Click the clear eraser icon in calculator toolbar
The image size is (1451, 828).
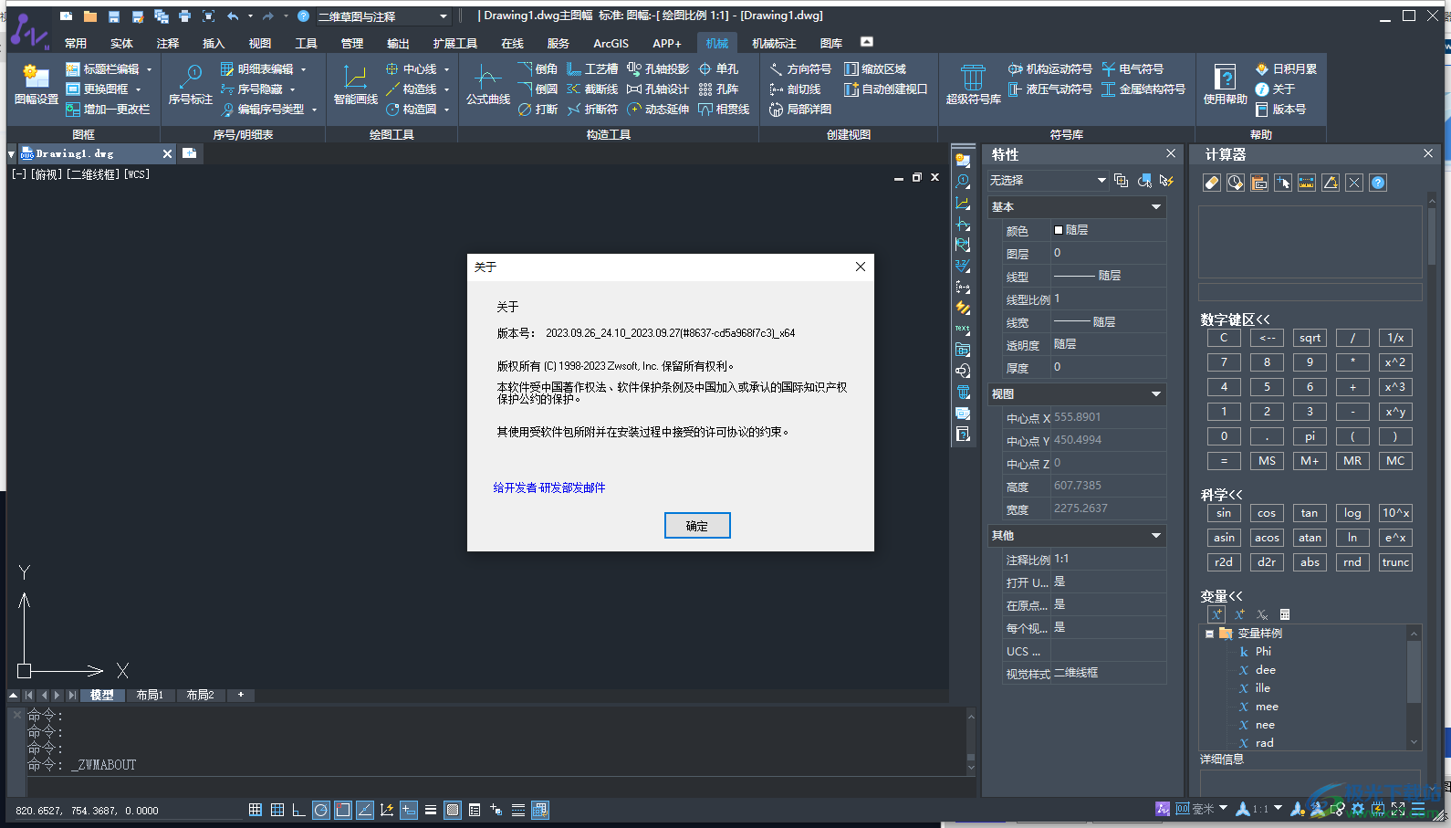click(1212, 183)
